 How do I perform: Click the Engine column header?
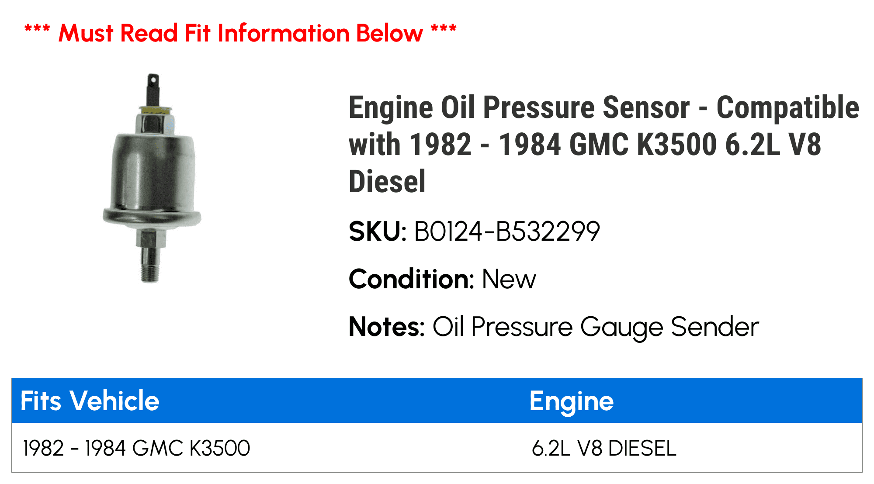(572, 401)
